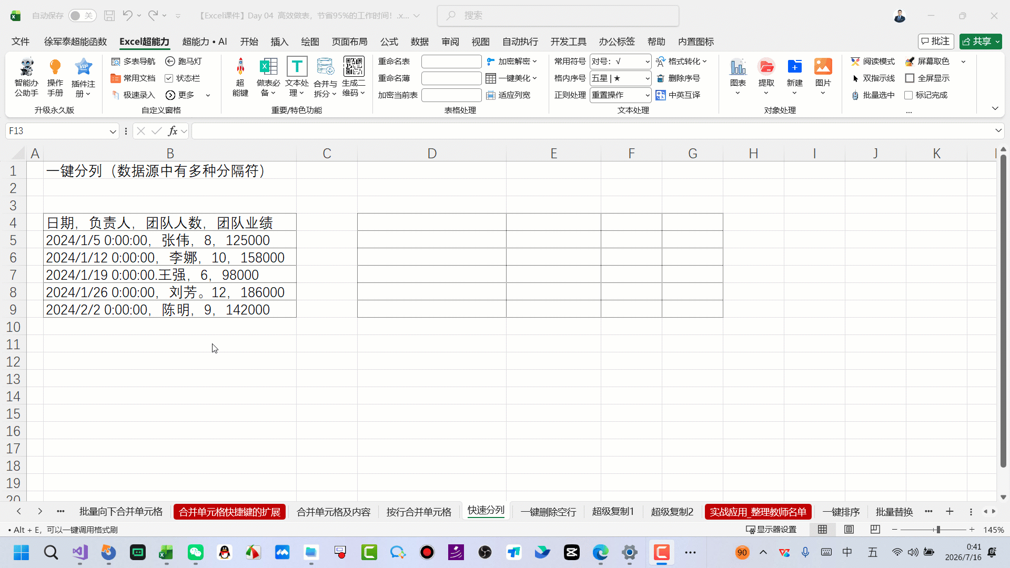Screen dimensions: 1010x568
Task: Click 极速录入 tool
Action: 133,95
